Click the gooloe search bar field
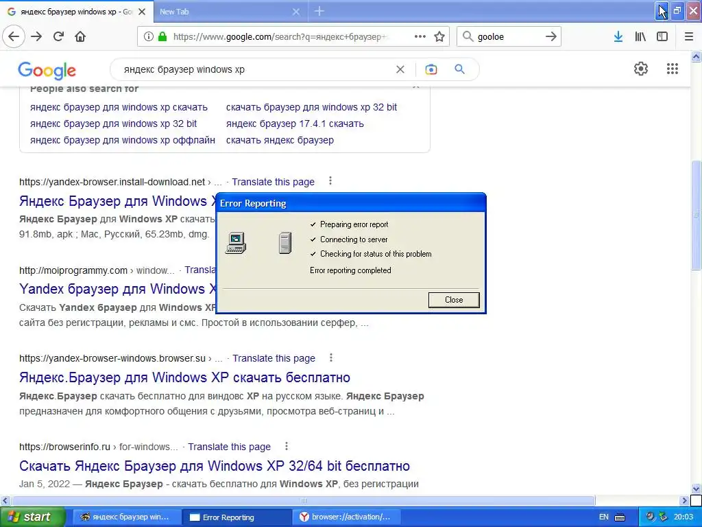The width and height of the screenshot is (702, 527). click(508, 36)
